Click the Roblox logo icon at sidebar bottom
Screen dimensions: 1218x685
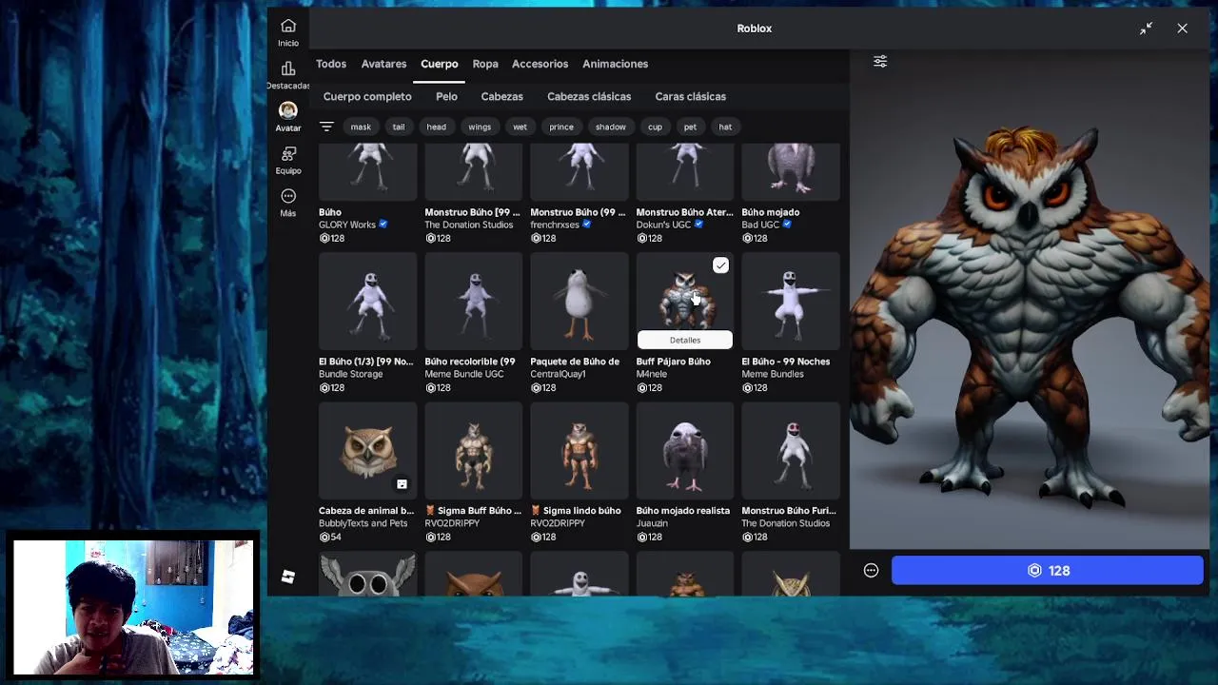pyautogui.click(x=288, y=577)
